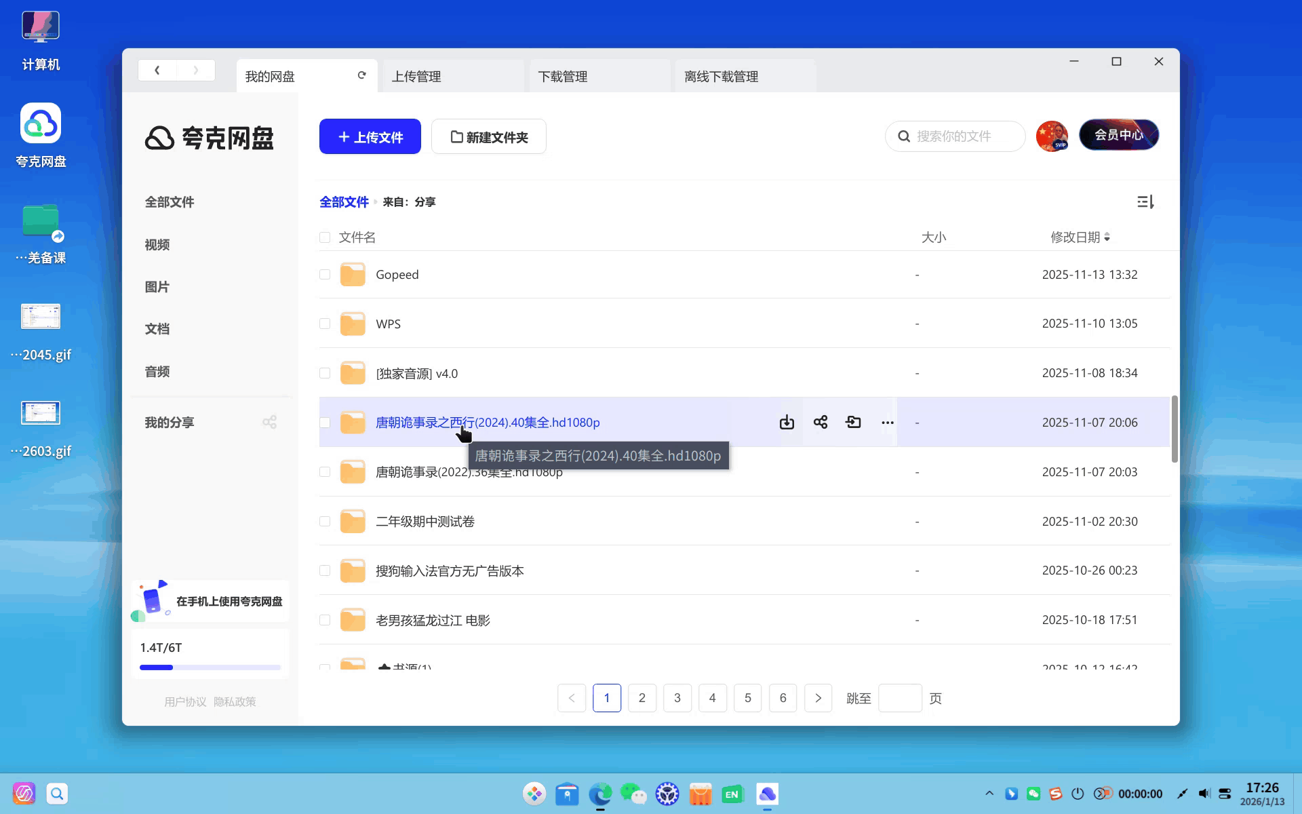Open 用户协议 in the sidebar footer
This screenshot has width=1302, height=814.
(185, 701)
